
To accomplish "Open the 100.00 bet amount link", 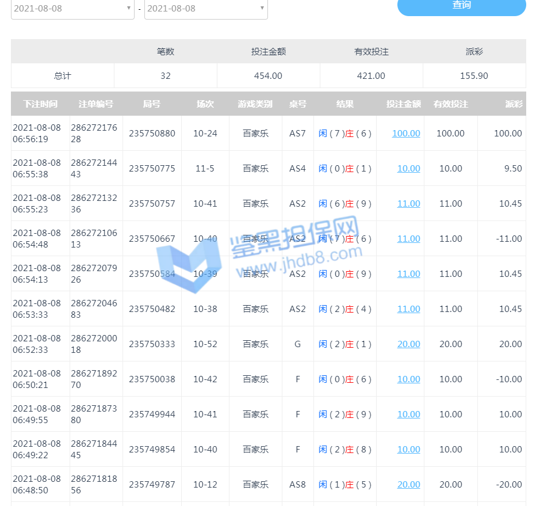I will 406,134.
